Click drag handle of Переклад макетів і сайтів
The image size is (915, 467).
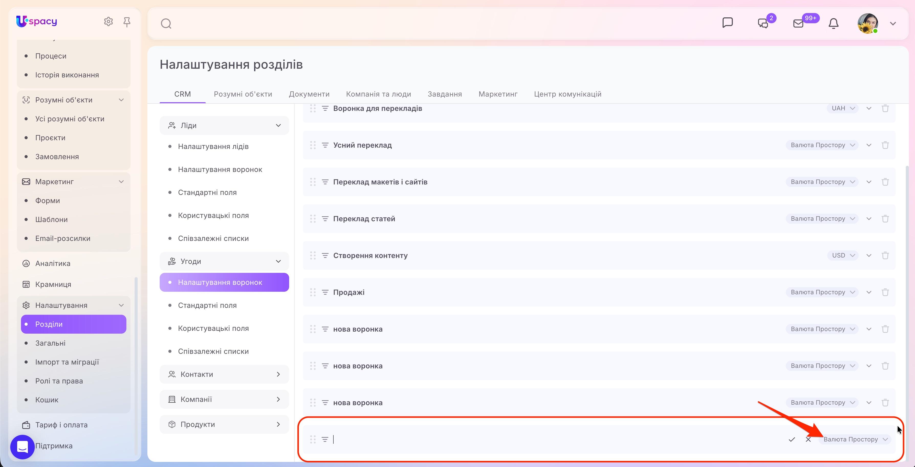pyautogui.click(x=313, y=182)
